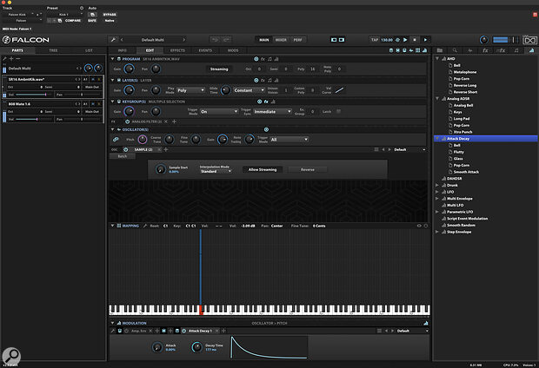This screenshot has width=539, height=368.
Task: Stop transport with the stop square
Action: point(415,40)
